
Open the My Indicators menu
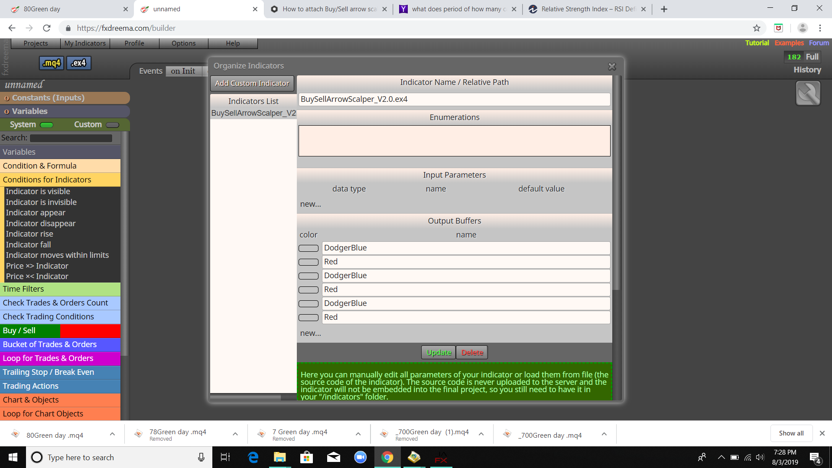[85, 43]
